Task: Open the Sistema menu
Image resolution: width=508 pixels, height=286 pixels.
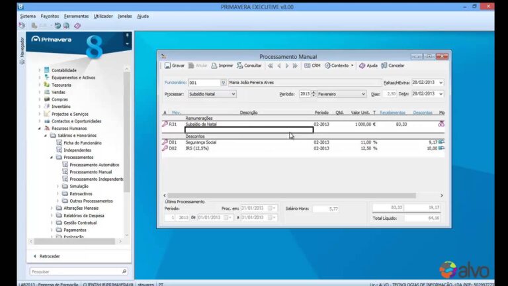Action: (28, 16)
